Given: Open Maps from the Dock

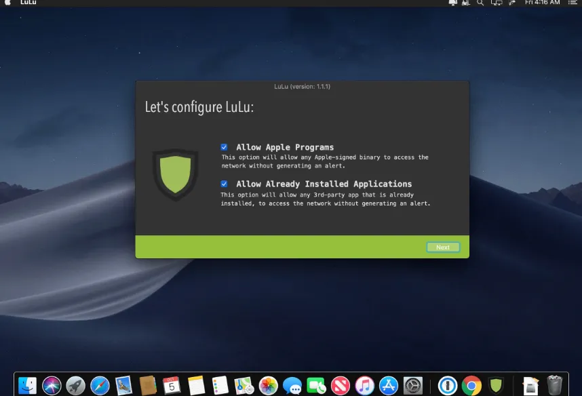Looking at the screenshot, I should [244, 385].
